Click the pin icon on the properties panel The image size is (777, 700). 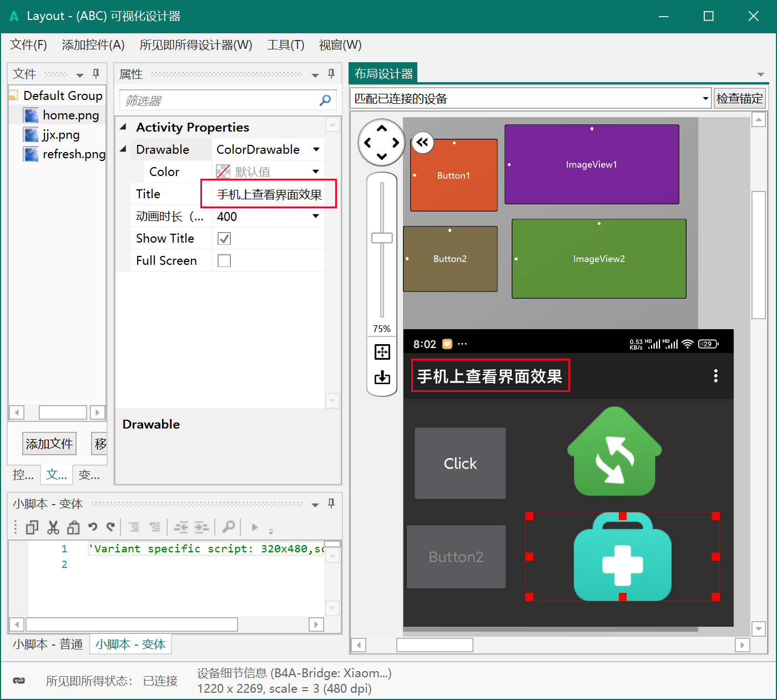click(331, 74)
